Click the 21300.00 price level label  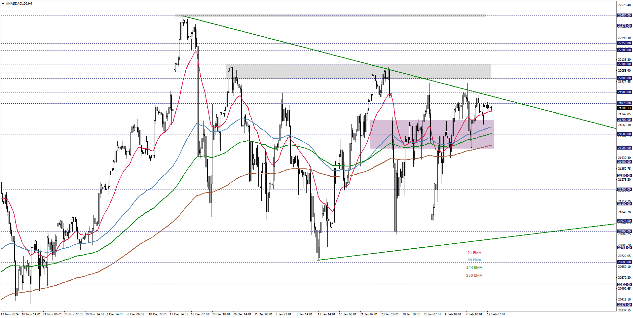click(x=624, y=176)
